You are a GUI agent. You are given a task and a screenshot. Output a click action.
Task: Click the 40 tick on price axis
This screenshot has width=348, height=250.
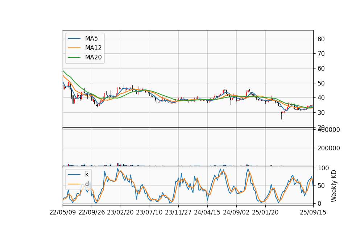click(x=321, y=98)
